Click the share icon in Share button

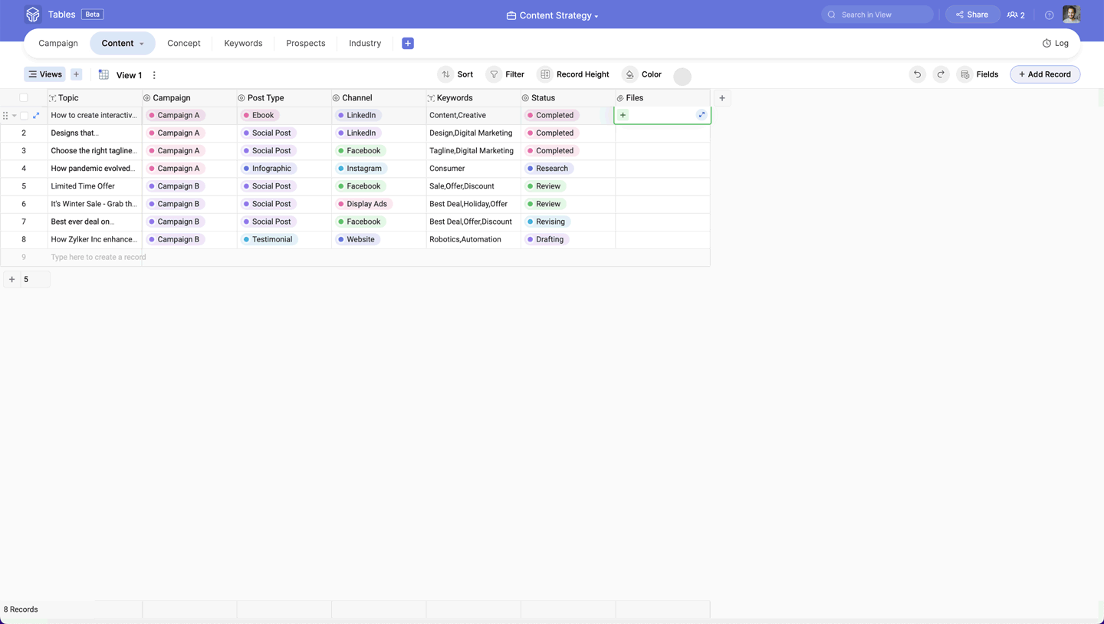[960, 15]
